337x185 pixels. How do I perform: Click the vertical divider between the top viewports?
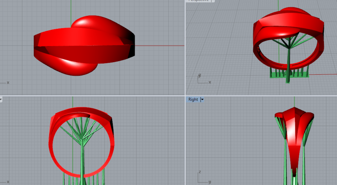pyautogui.click(x=185, y=48)
